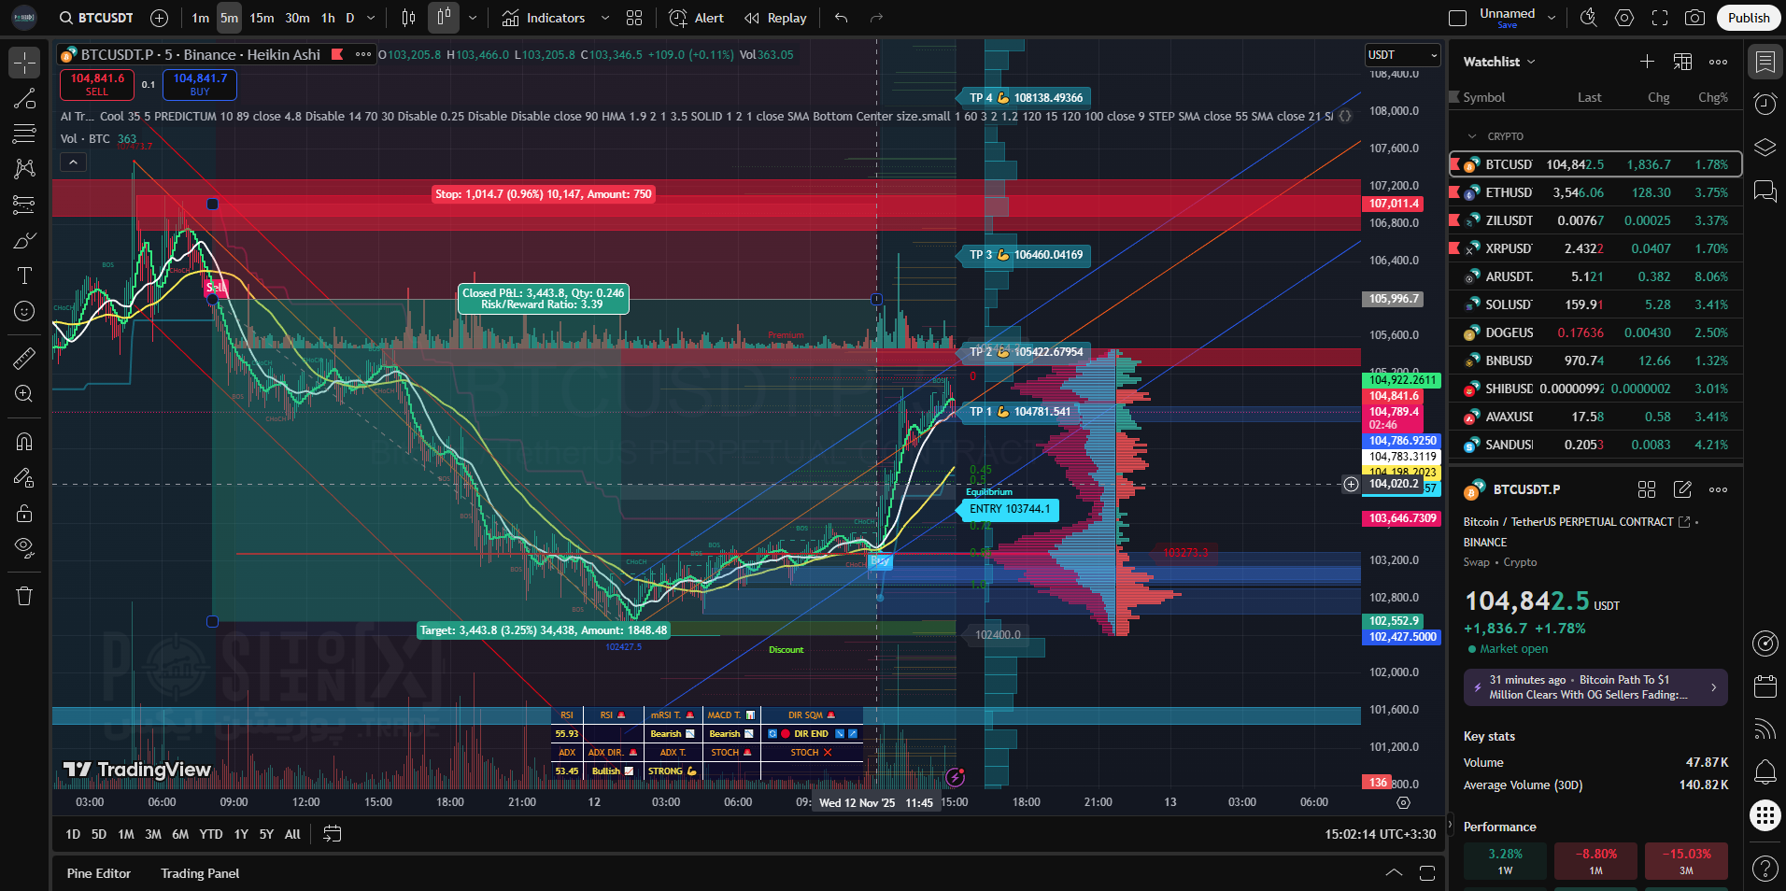Screen dimensions: 1786x891
Task: Toggle fullscreen mode
Action: pyautogui.click(x=1660, y=18)
